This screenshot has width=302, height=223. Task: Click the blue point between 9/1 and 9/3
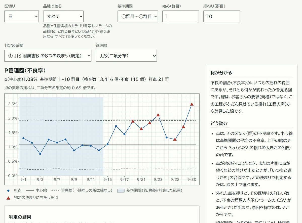(x=32, y=143)
